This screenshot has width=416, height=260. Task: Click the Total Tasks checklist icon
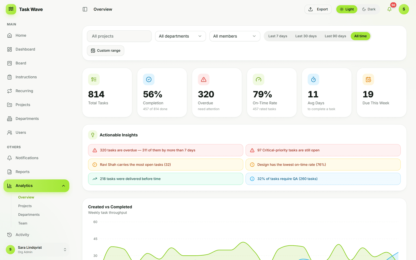(94, 79)
